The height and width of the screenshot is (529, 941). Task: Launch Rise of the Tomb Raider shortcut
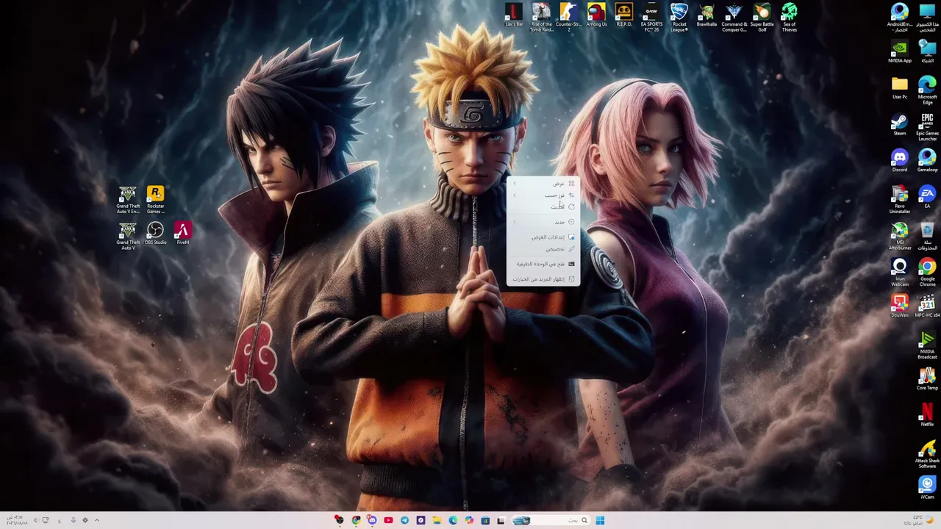(541, 18)
